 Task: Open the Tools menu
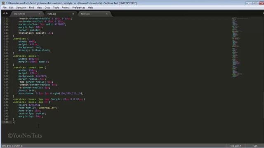point(56,7)
